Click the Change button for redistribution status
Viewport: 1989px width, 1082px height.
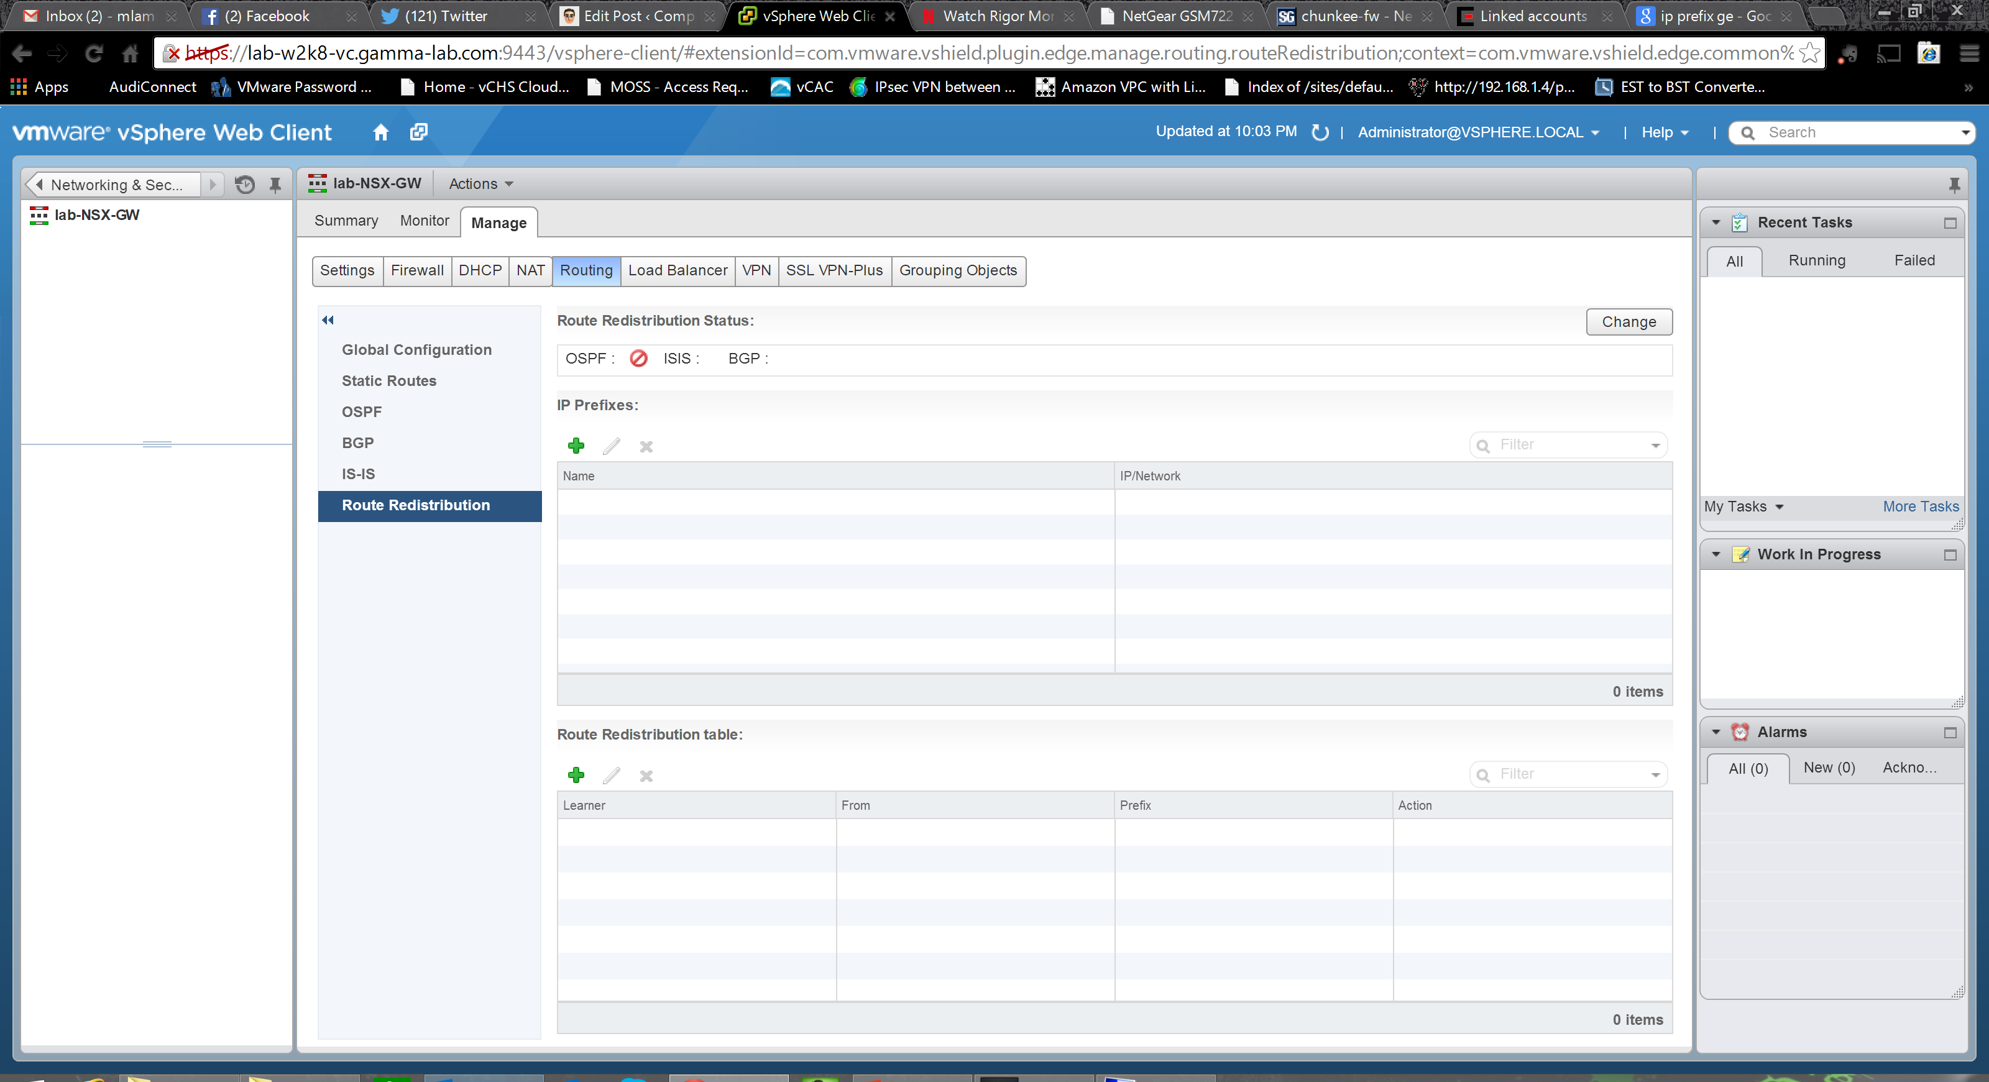click(x=1628, y=322)
